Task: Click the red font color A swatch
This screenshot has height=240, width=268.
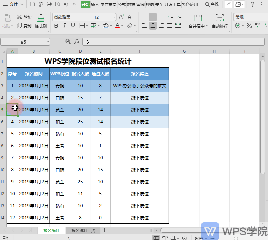Action: pyautogui.click(x=117, y=26)
